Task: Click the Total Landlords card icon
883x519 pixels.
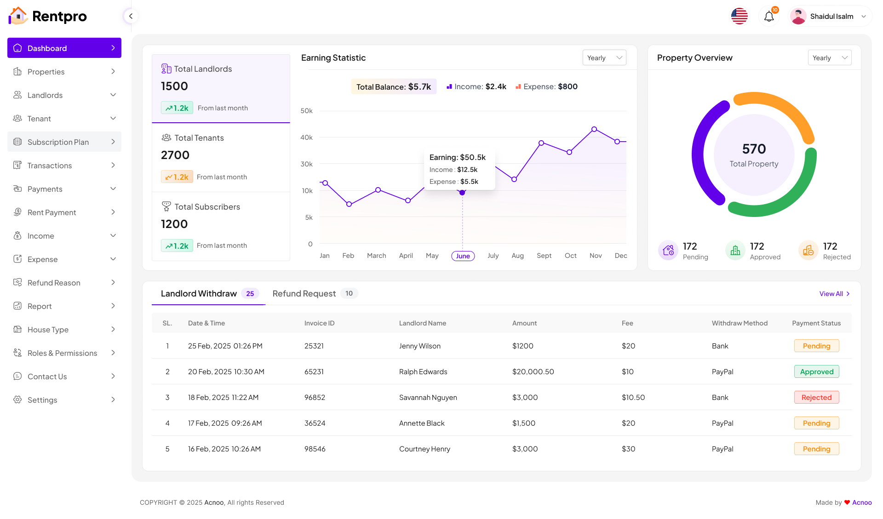Action: (166, 69)
